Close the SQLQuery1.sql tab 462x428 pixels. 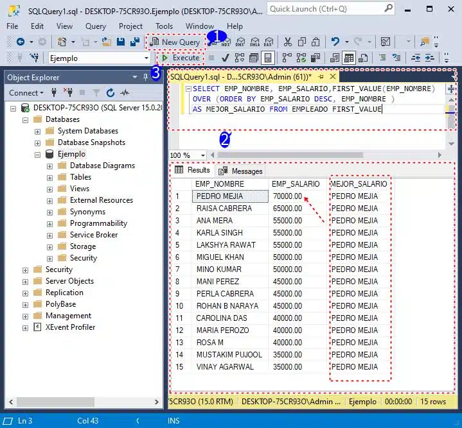(x=333, y=77)
